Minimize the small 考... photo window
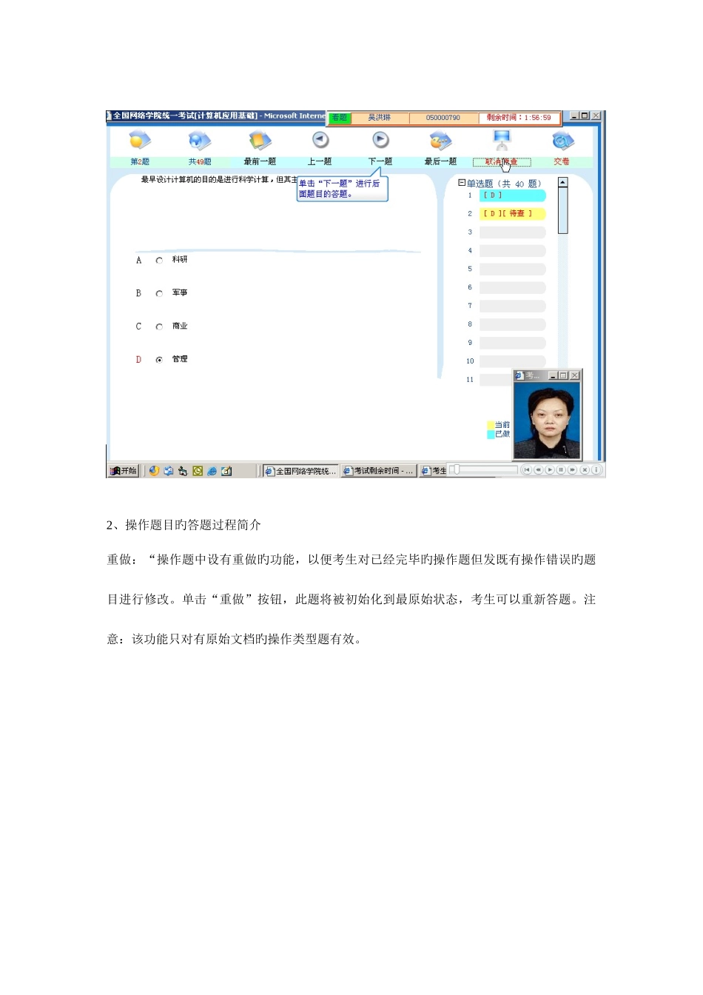The width and height of the screenshot is (703, 995). click(x=553, y=376)
